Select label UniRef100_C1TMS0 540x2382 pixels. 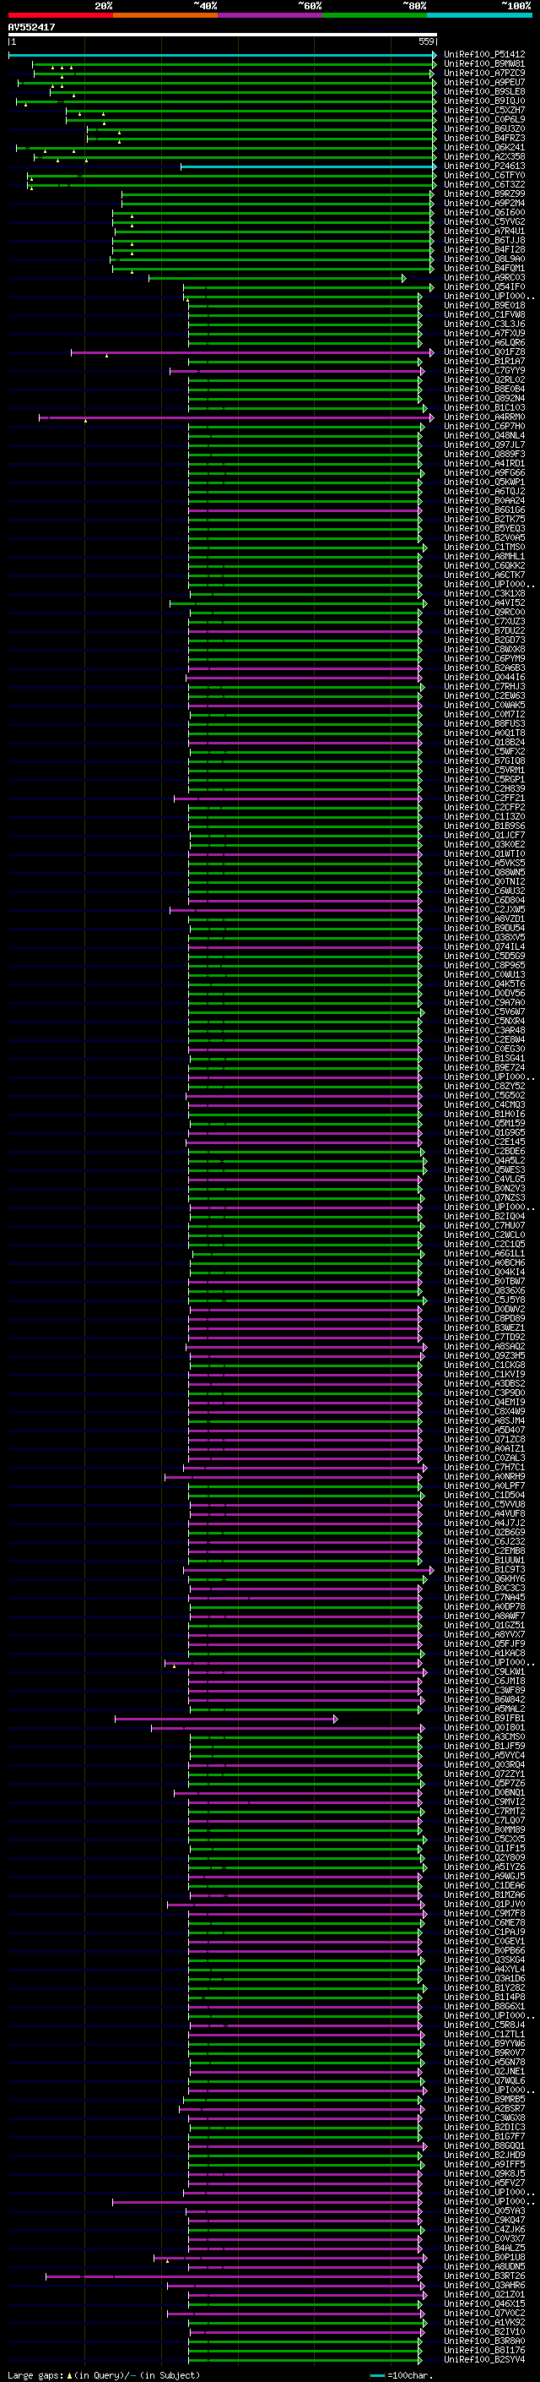(x=484, y=548)
